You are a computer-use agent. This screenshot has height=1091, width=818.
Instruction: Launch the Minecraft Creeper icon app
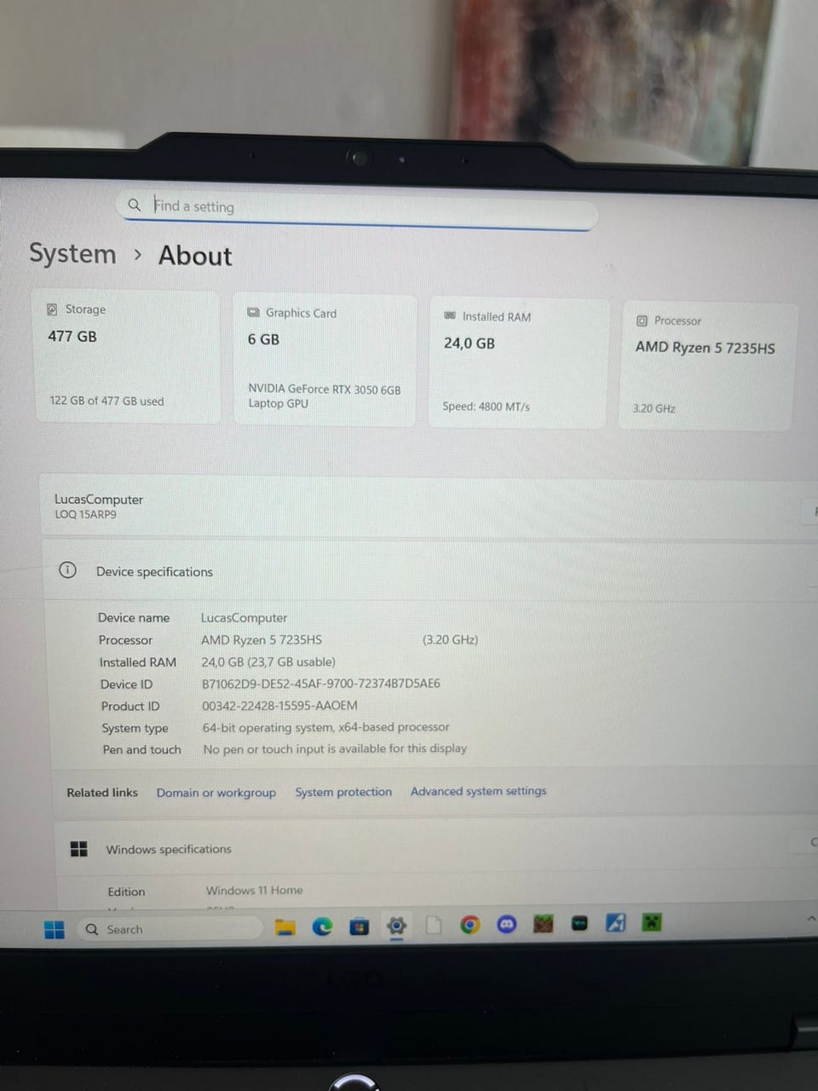(652, 921)
